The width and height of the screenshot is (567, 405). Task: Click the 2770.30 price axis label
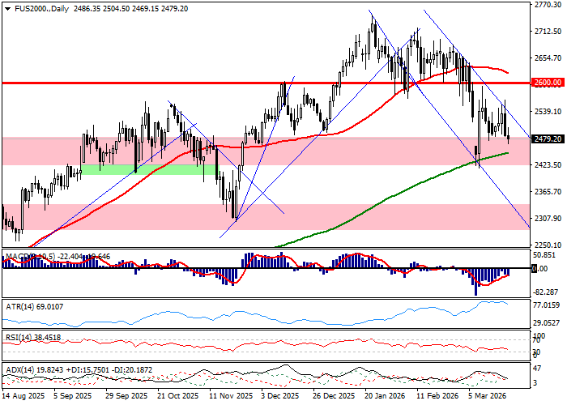[548, 5]
